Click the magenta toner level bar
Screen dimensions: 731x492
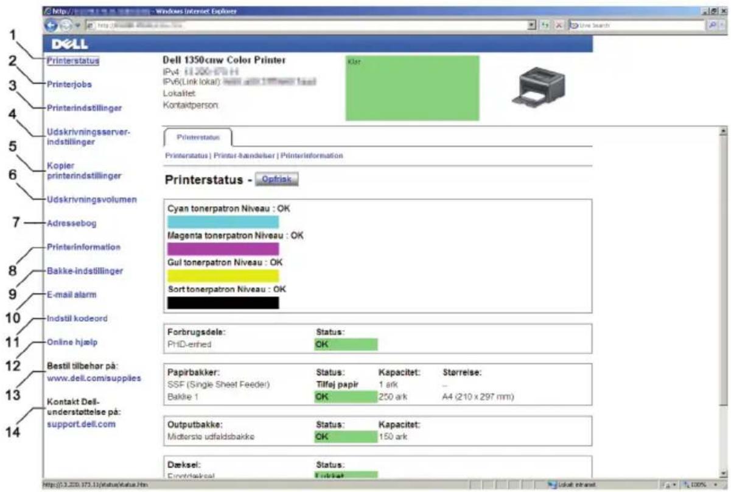click(223, 249)
